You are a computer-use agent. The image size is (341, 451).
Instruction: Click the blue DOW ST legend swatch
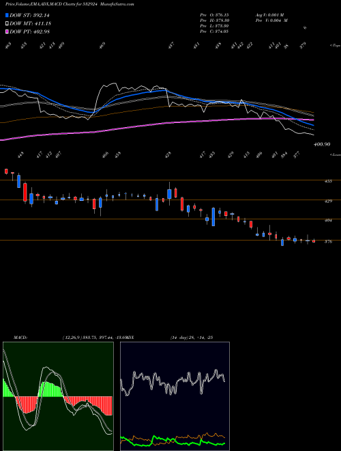[7, 15]
